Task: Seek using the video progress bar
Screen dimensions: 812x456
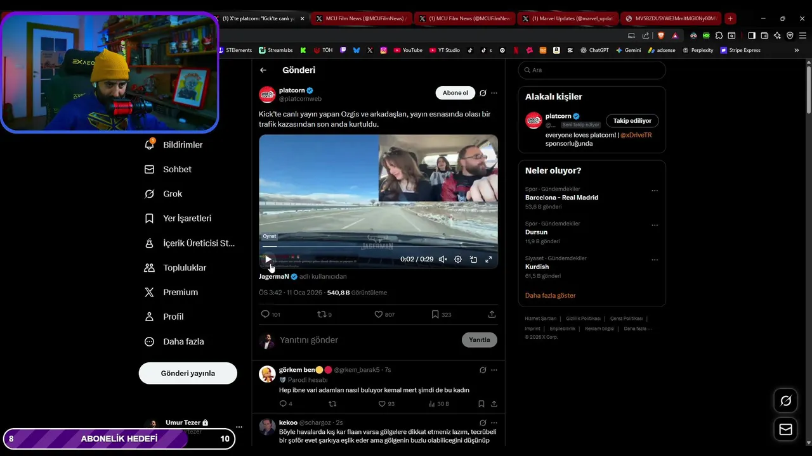Action: [x=378, y=246]
